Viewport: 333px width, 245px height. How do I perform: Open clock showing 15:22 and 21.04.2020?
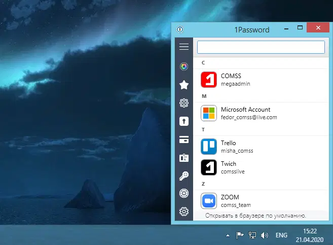point(310,235)
